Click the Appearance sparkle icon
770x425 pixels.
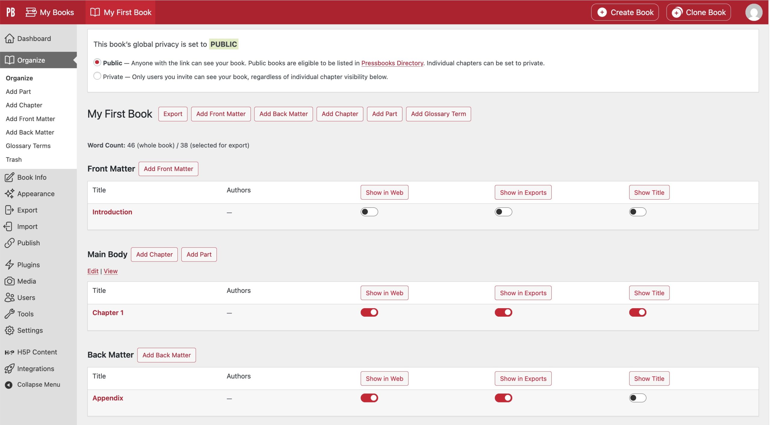click(9, 194)
